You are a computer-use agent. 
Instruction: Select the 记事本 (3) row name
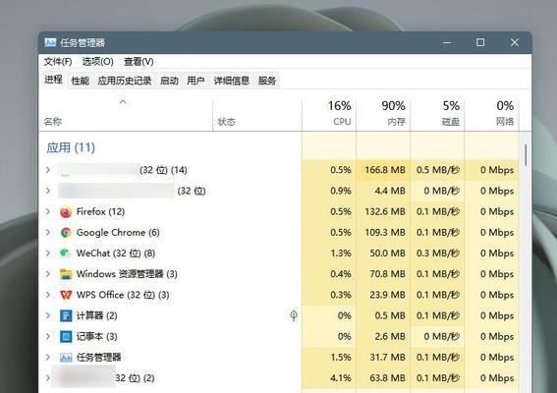point(96,336)
